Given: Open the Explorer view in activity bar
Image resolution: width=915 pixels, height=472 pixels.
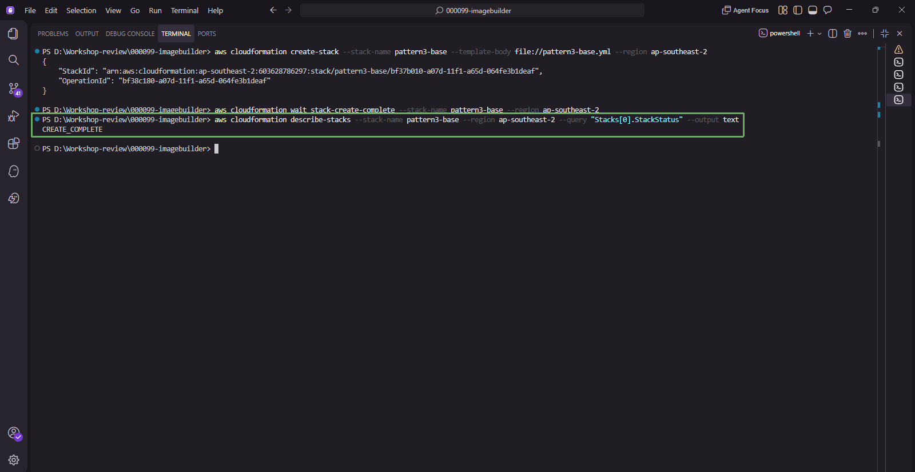Looking at the screenshot, I should [13, 34].
